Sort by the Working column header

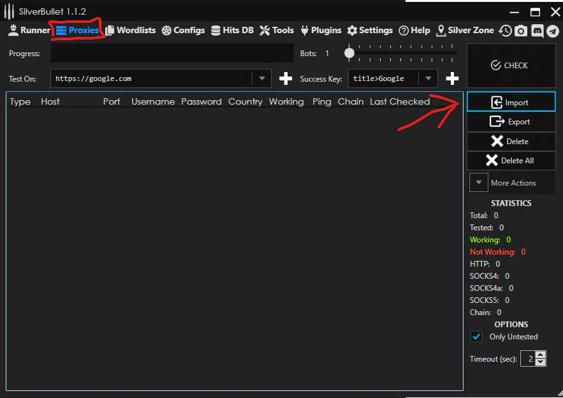(x=286, y=101)
